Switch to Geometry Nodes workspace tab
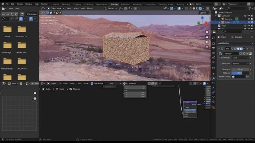Viewport: 255px width, 143px height. click(x=166, y=4)
